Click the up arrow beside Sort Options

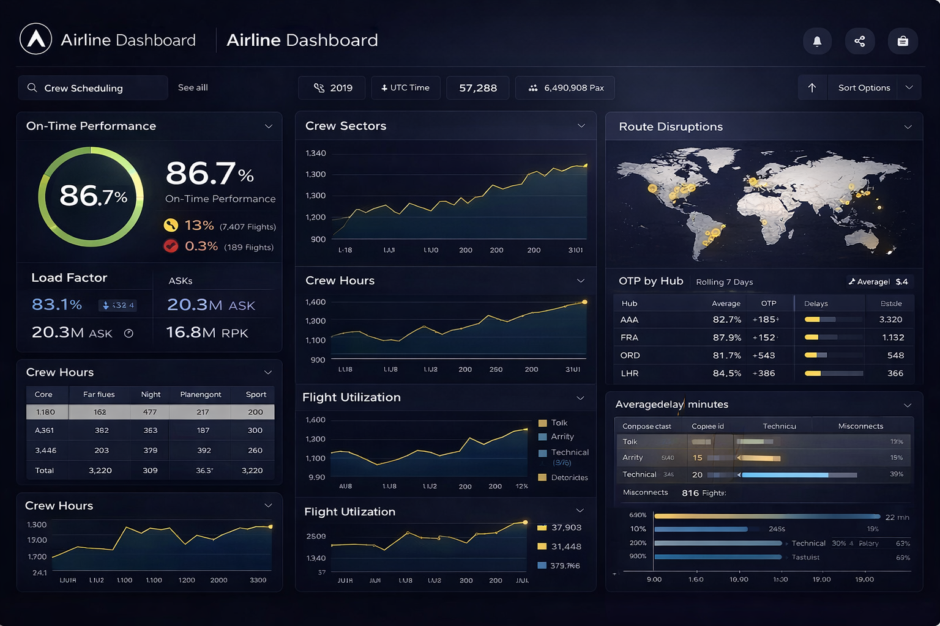[x=812, y=87]
